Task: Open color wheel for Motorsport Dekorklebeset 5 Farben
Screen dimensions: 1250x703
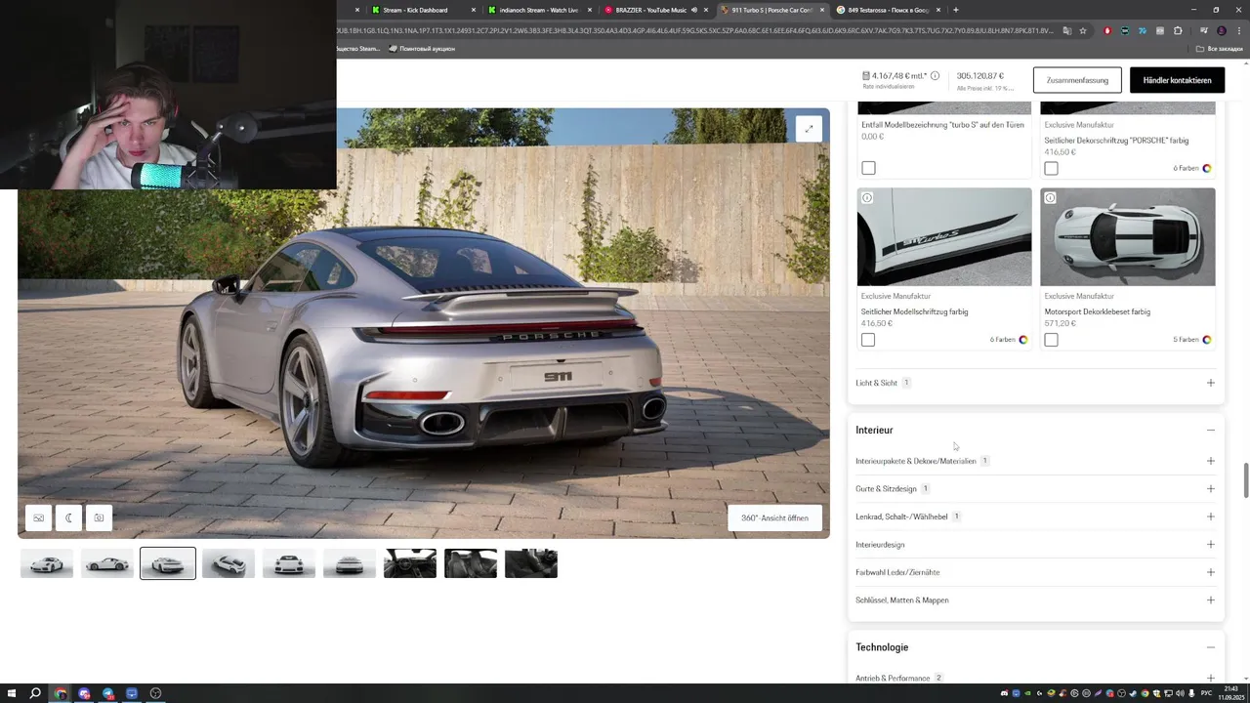Action: [1207, 340]
